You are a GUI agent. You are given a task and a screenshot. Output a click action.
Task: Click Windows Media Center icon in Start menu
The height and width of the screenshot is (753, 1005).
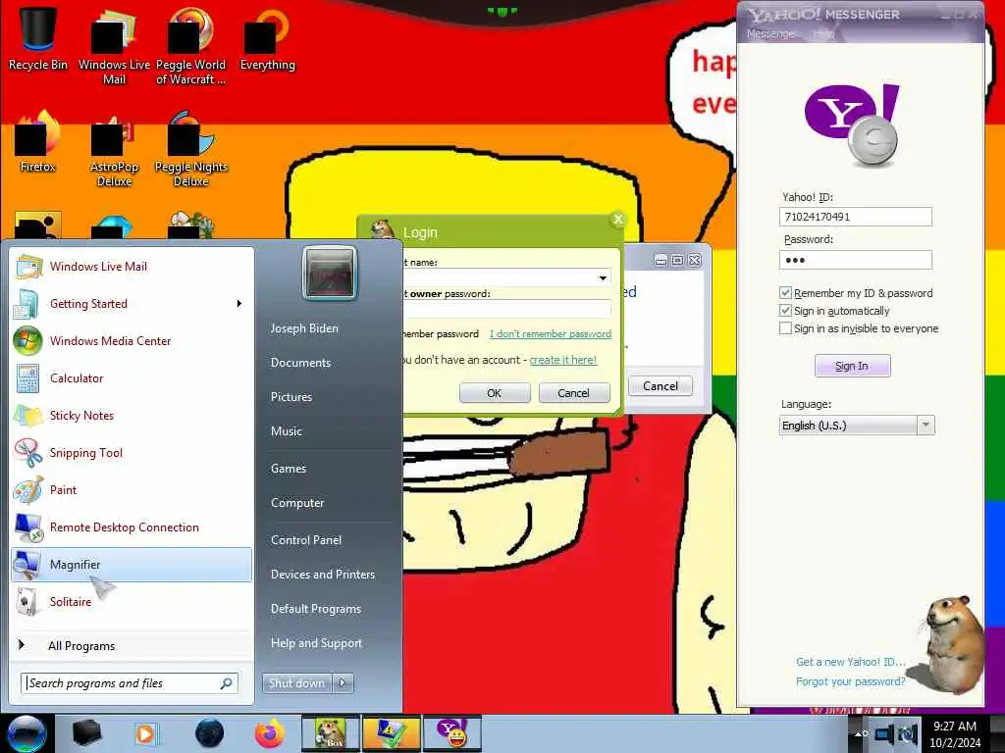28,340
